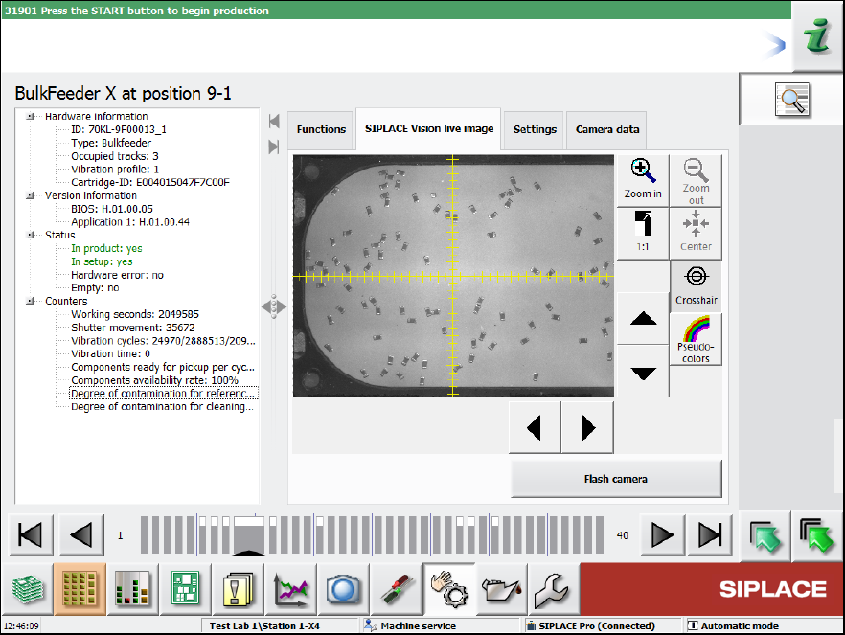The width and height of the screenshot is (845, 635).
Task: Select the Components availability rate tree entry
Action: click(x=154, y=380)
